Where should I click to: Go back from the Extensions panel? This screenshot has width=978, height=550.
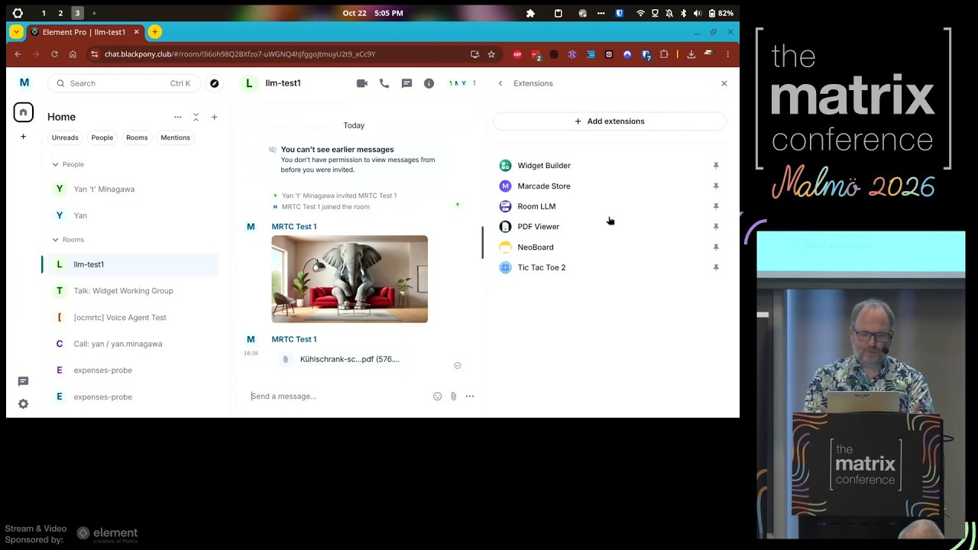tap(500, 83)
